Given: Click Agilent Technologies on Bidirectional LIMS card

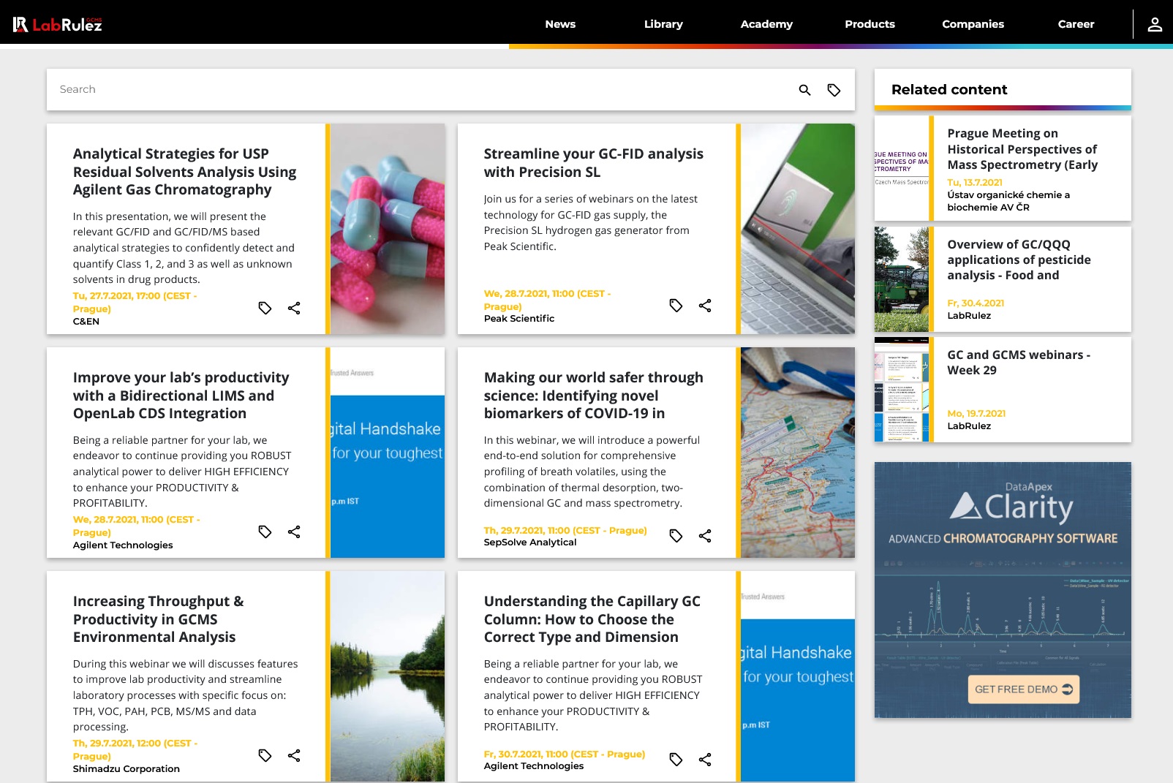Looking at the screenshot, I should [x=123, y=545].
